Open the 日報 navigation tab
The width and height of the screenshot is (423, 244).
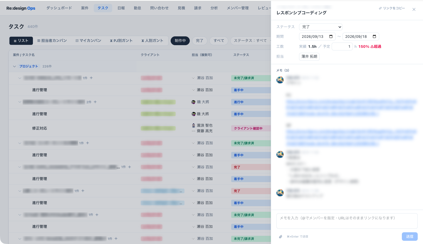(x=121, y=8)
